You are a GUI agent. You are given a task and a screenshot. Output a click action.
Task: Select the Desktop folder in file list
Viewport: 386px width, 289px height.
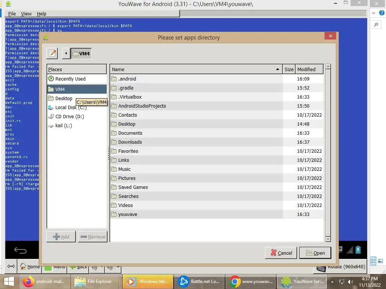pos(217,124)
